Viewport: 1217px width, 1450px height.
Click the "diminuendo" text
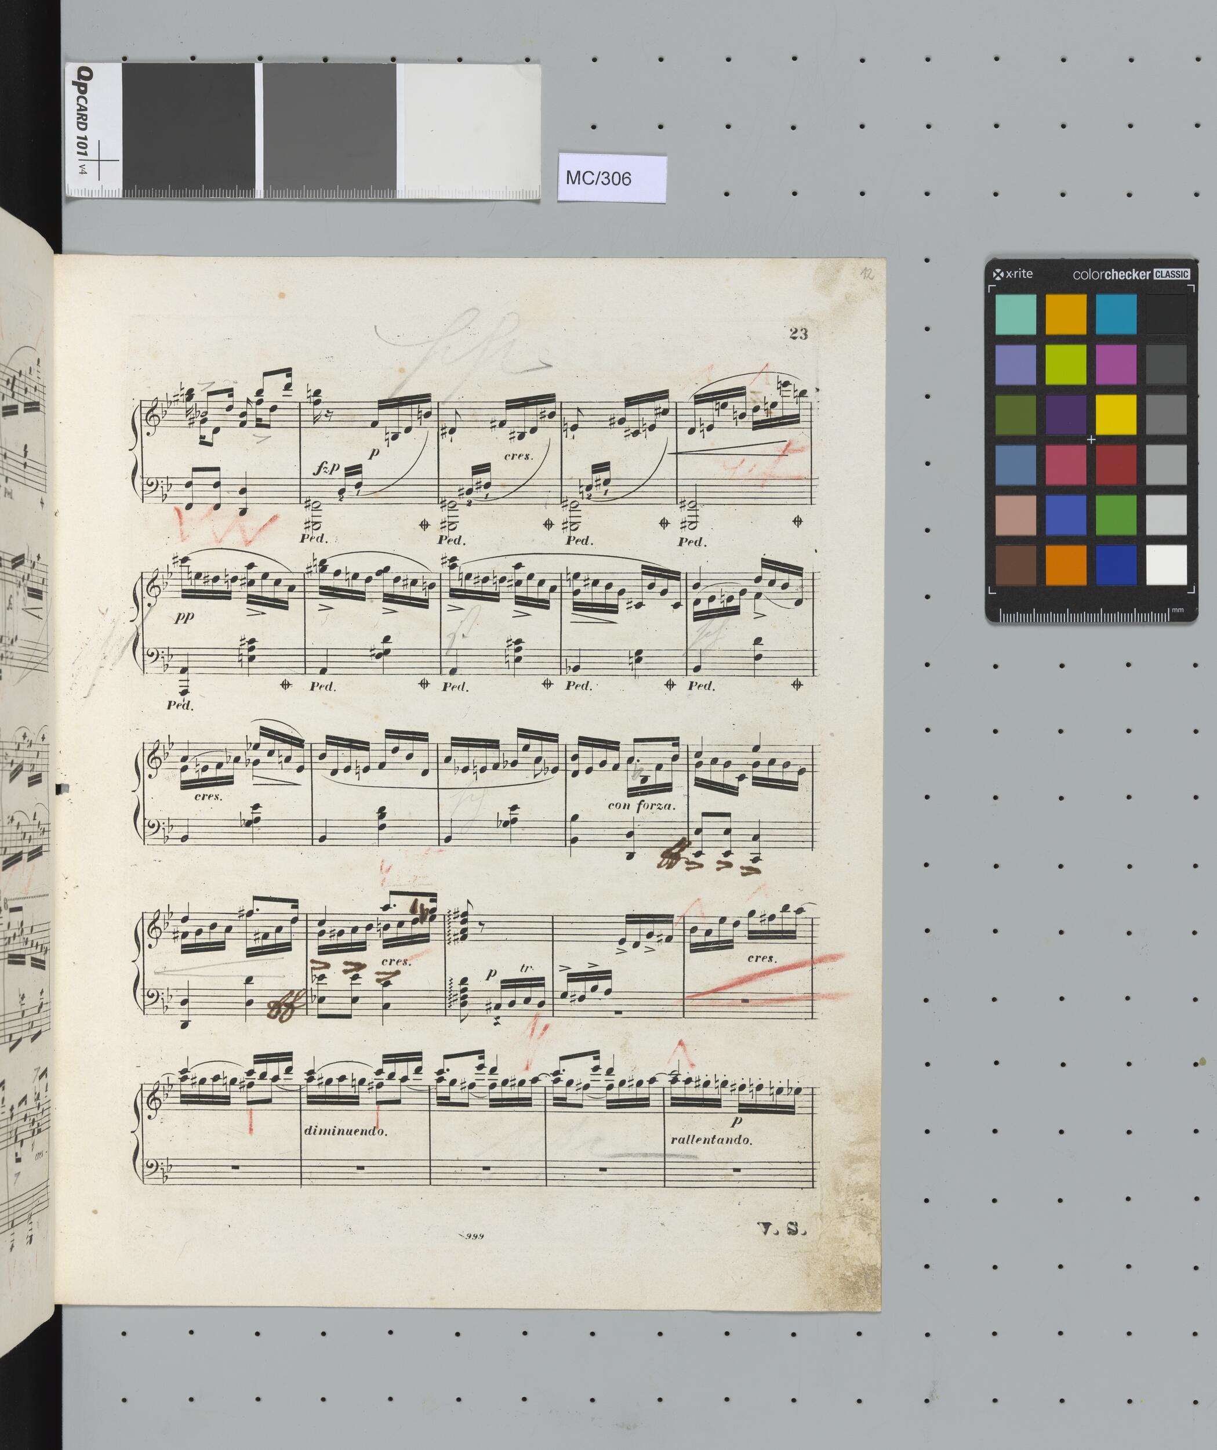(x=346, y=1132)
